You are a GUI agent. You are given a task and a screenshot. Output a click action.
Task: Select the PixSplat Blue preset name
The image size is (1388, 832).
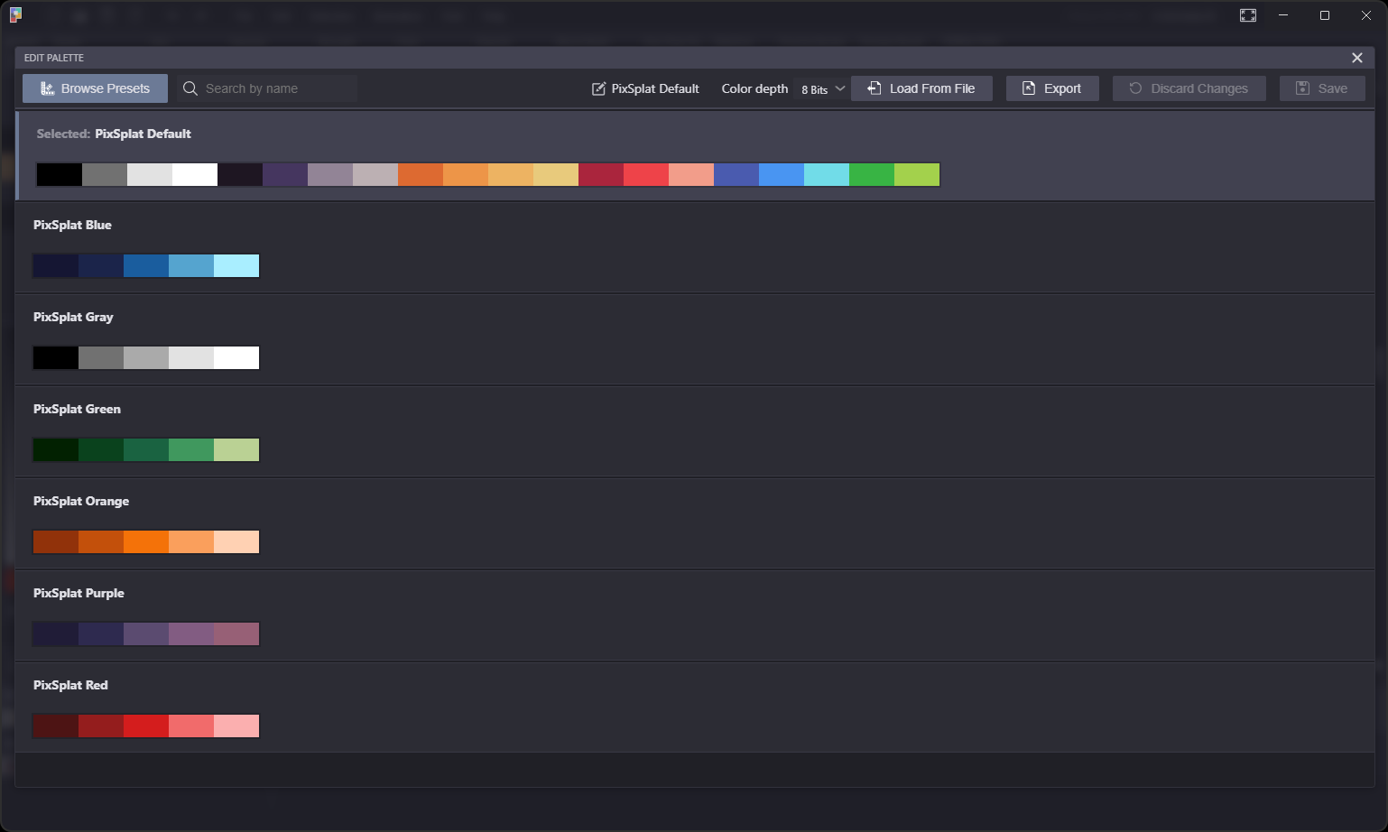(x=72, y=225)
